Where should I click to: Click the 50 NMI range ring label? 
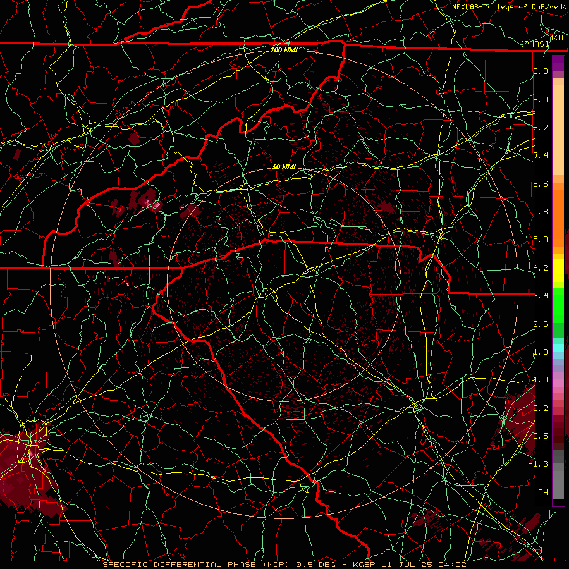pos(284,167)
